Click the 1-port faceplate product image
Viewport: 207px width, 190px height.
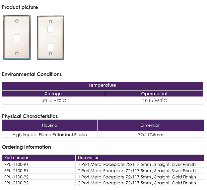(x=17, y=37)
